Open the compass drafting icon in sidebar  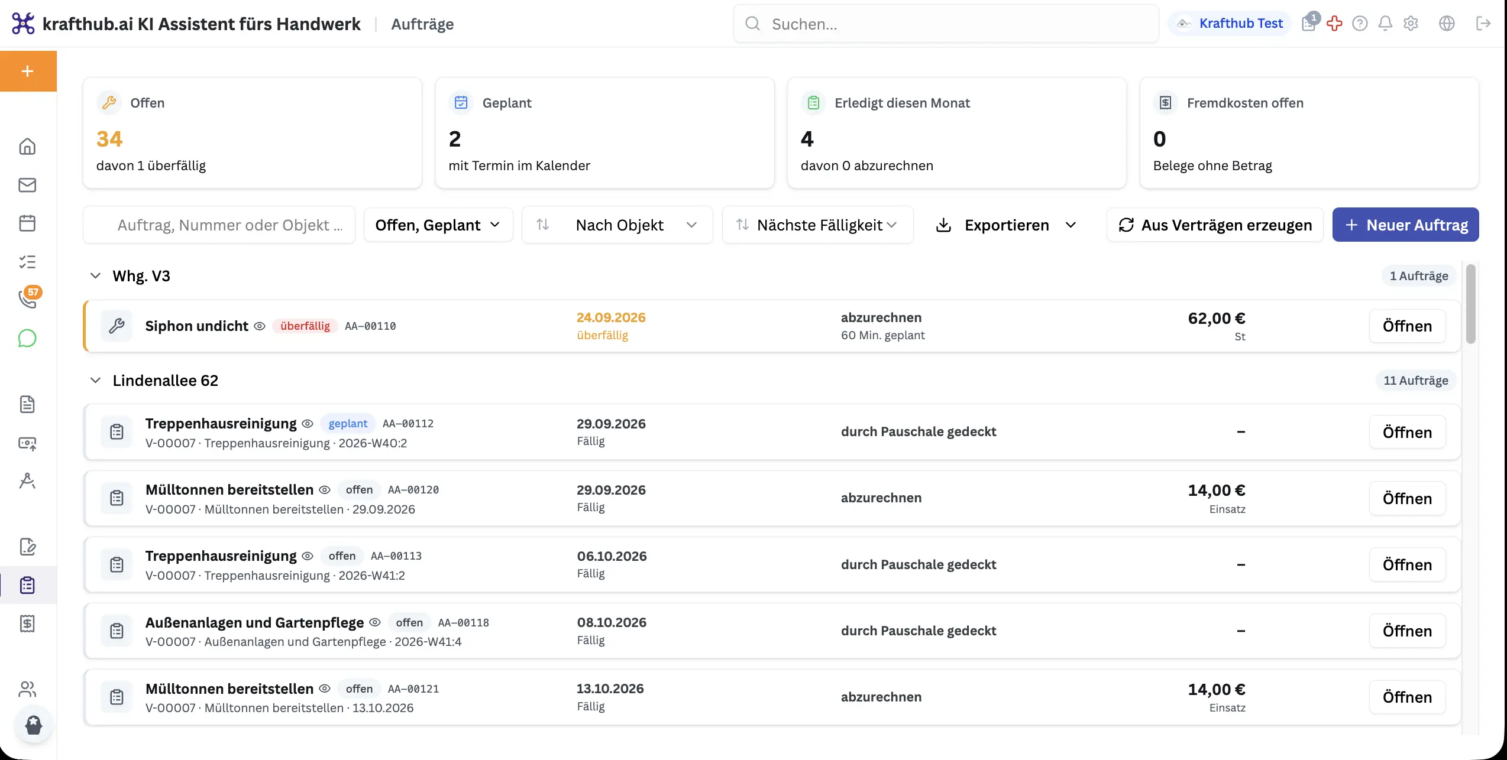[x=27, y=481]
